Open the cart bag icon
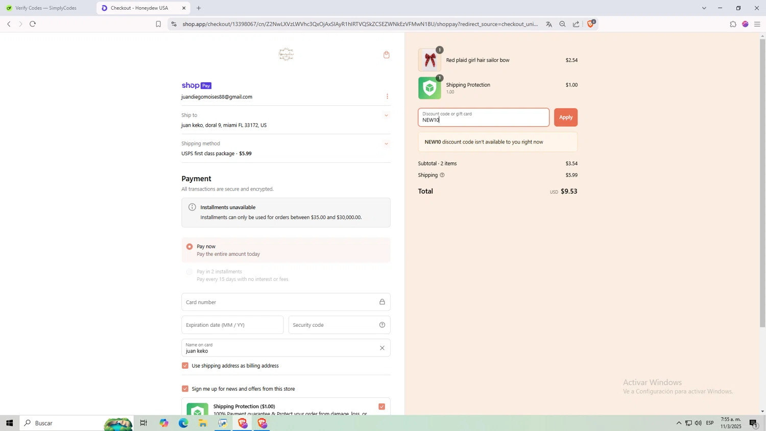This screenshot has width=766, height=431. 387,55
